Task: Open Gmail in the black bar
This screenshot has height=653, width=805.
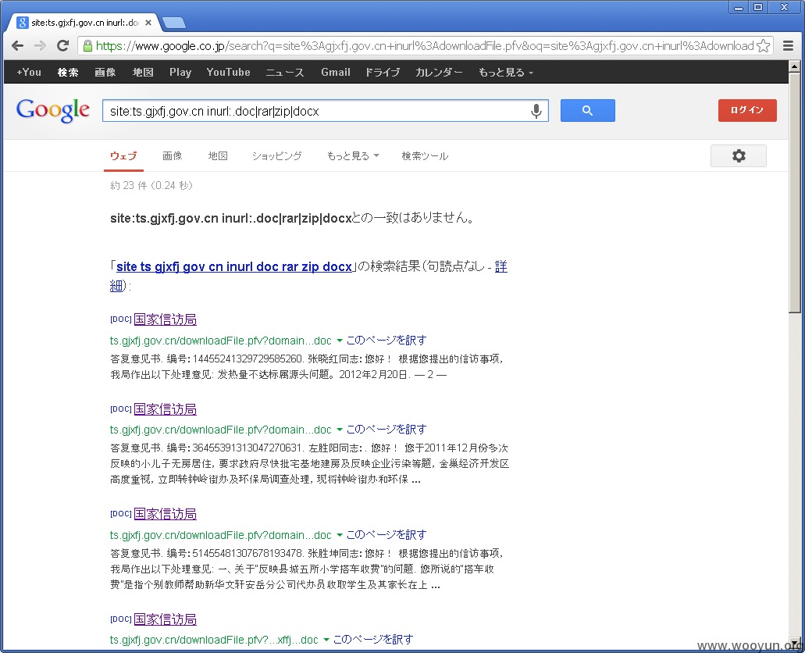Action: coord(336,73)
